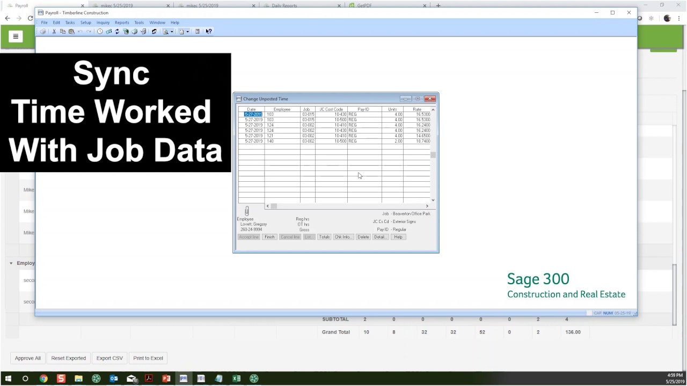Open PowerPoint from the taskbar
Image resolution: width=687 pixels, height=386 pixels.
166,378
